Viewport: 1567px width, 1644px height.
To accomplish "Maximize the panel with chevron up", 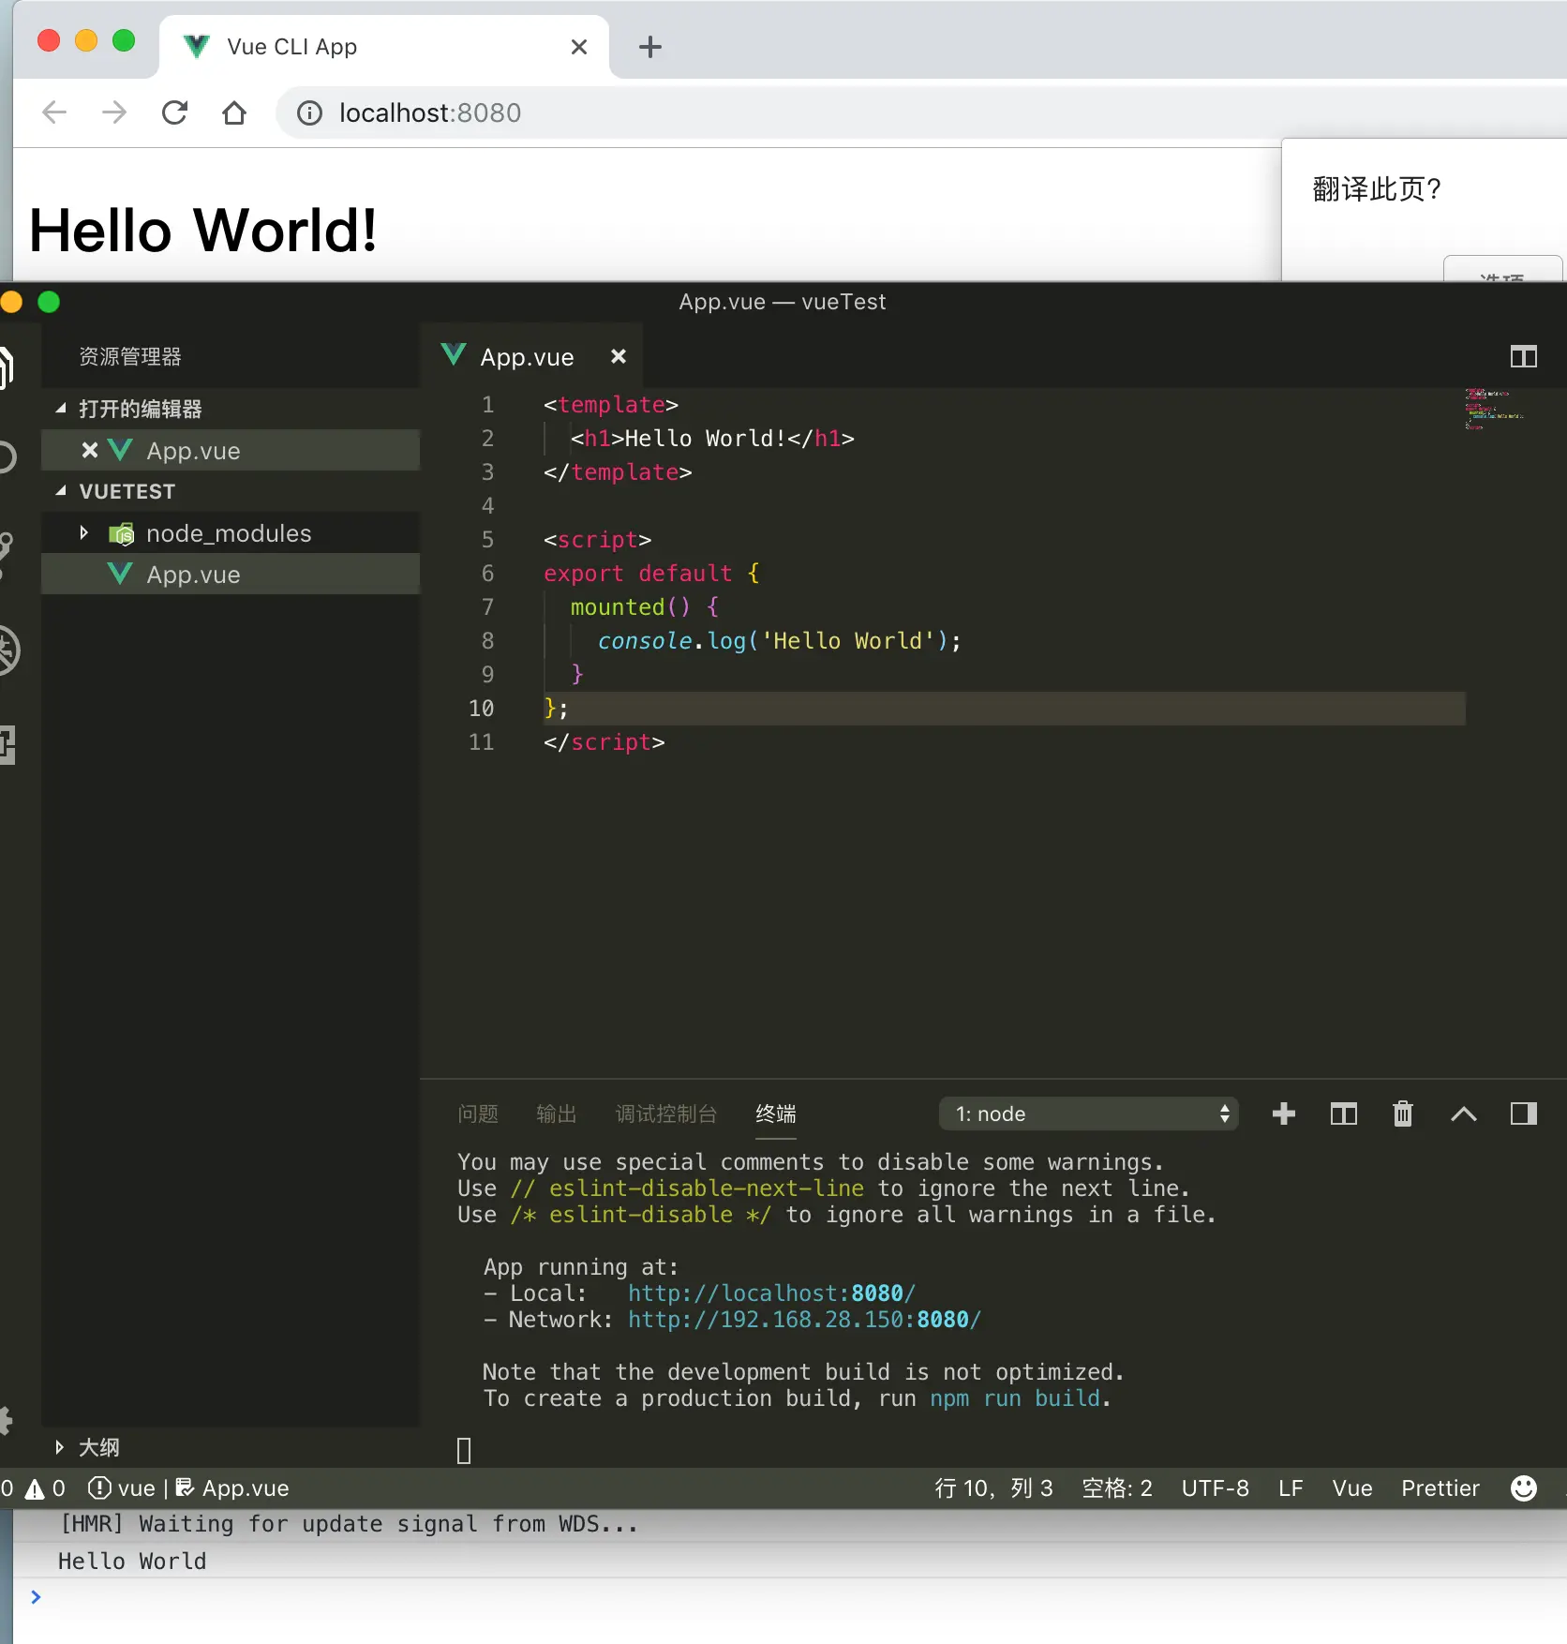I will pos(1463,1113).
